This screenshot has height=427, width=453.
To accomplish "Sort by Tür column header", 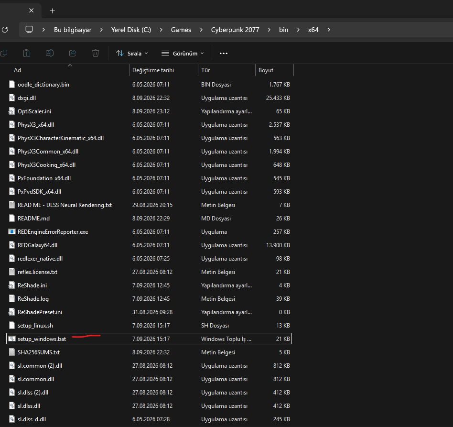I will point(205,70).
